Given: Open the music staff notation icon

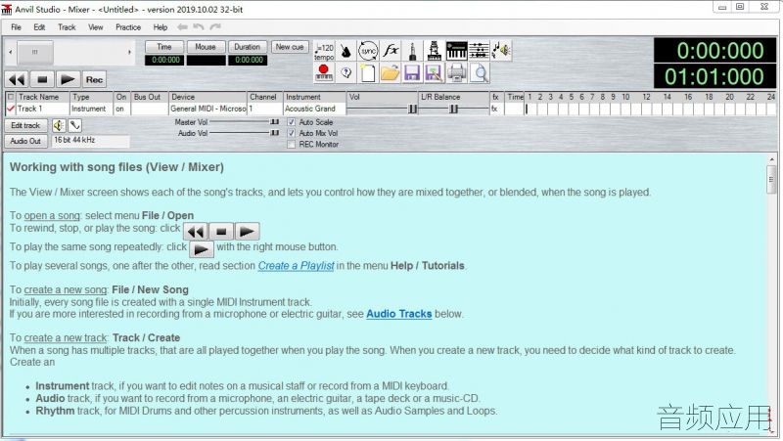Looking at the screenshot, I should click(479, 51).
